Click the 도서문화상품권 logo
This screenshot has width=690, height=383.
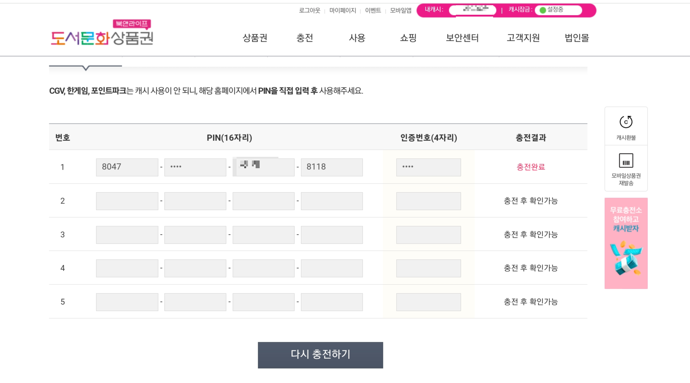102,38
